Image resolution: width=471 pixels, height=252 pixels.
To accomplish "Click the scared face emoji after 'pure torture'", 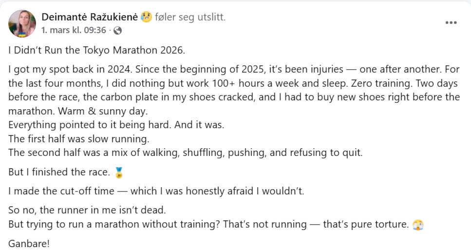I will tap(418, 225).
